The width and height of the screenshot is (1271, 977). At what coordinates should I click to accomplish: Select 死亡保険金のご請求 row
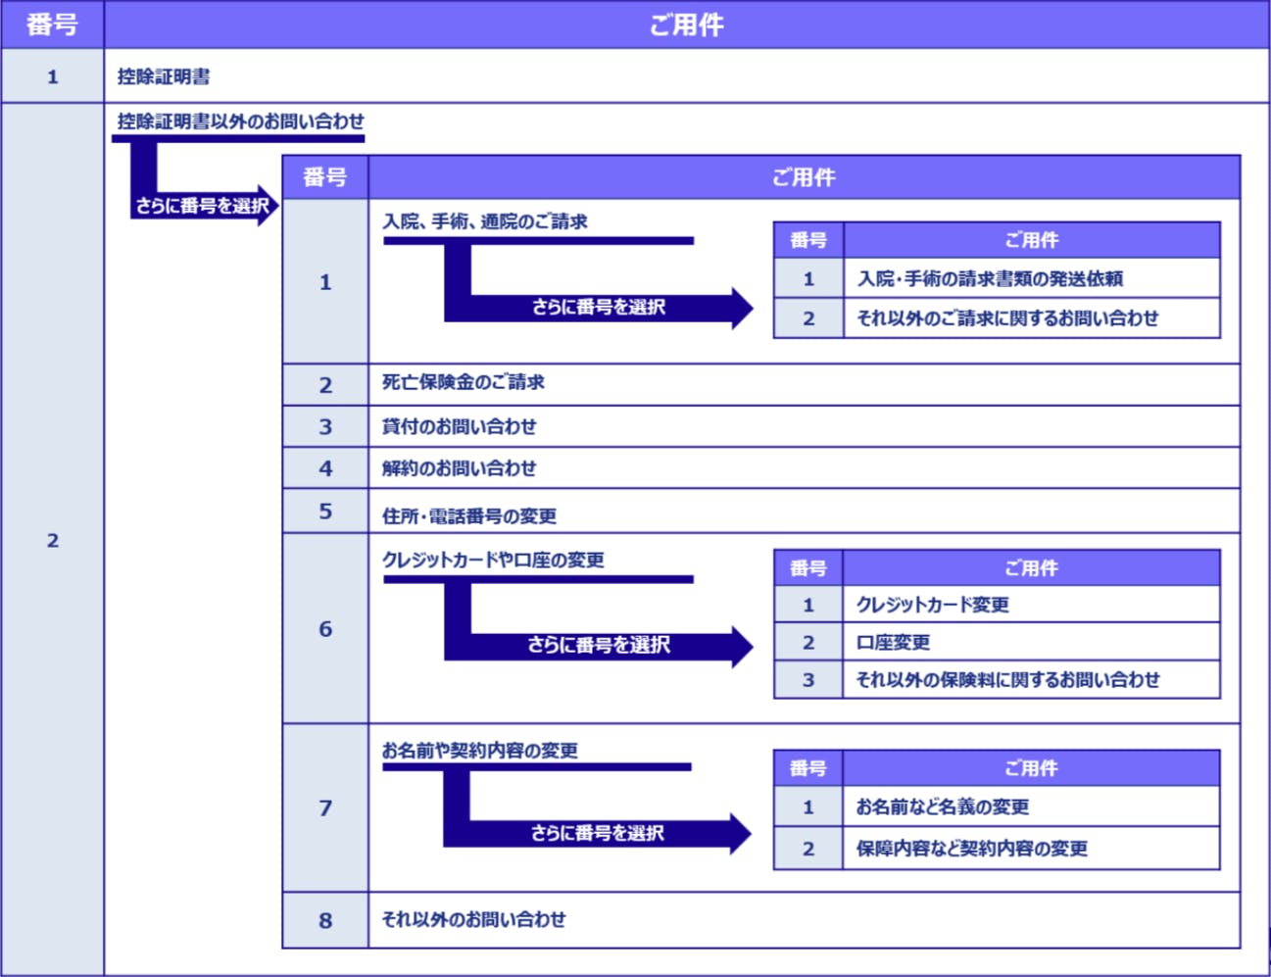[x=463, y=383]
